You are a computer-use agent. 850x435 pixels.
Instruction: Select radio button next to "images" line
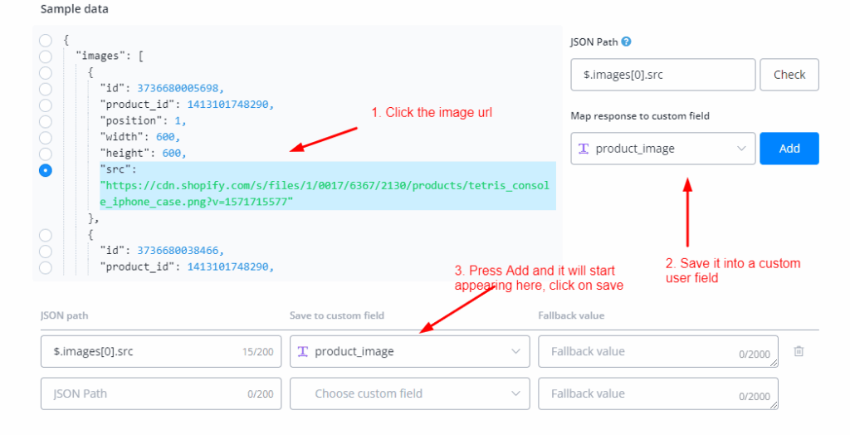coord(45,56)
